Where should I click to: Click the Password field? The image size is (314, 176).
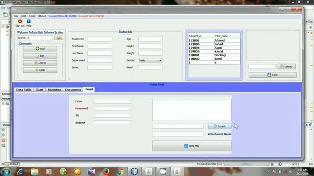pyautogui.click(x=112, y=109)
